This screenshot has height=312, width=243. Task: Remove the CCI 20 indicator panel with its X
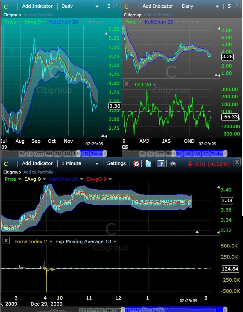pyautogui.click(x=126, y=84)
